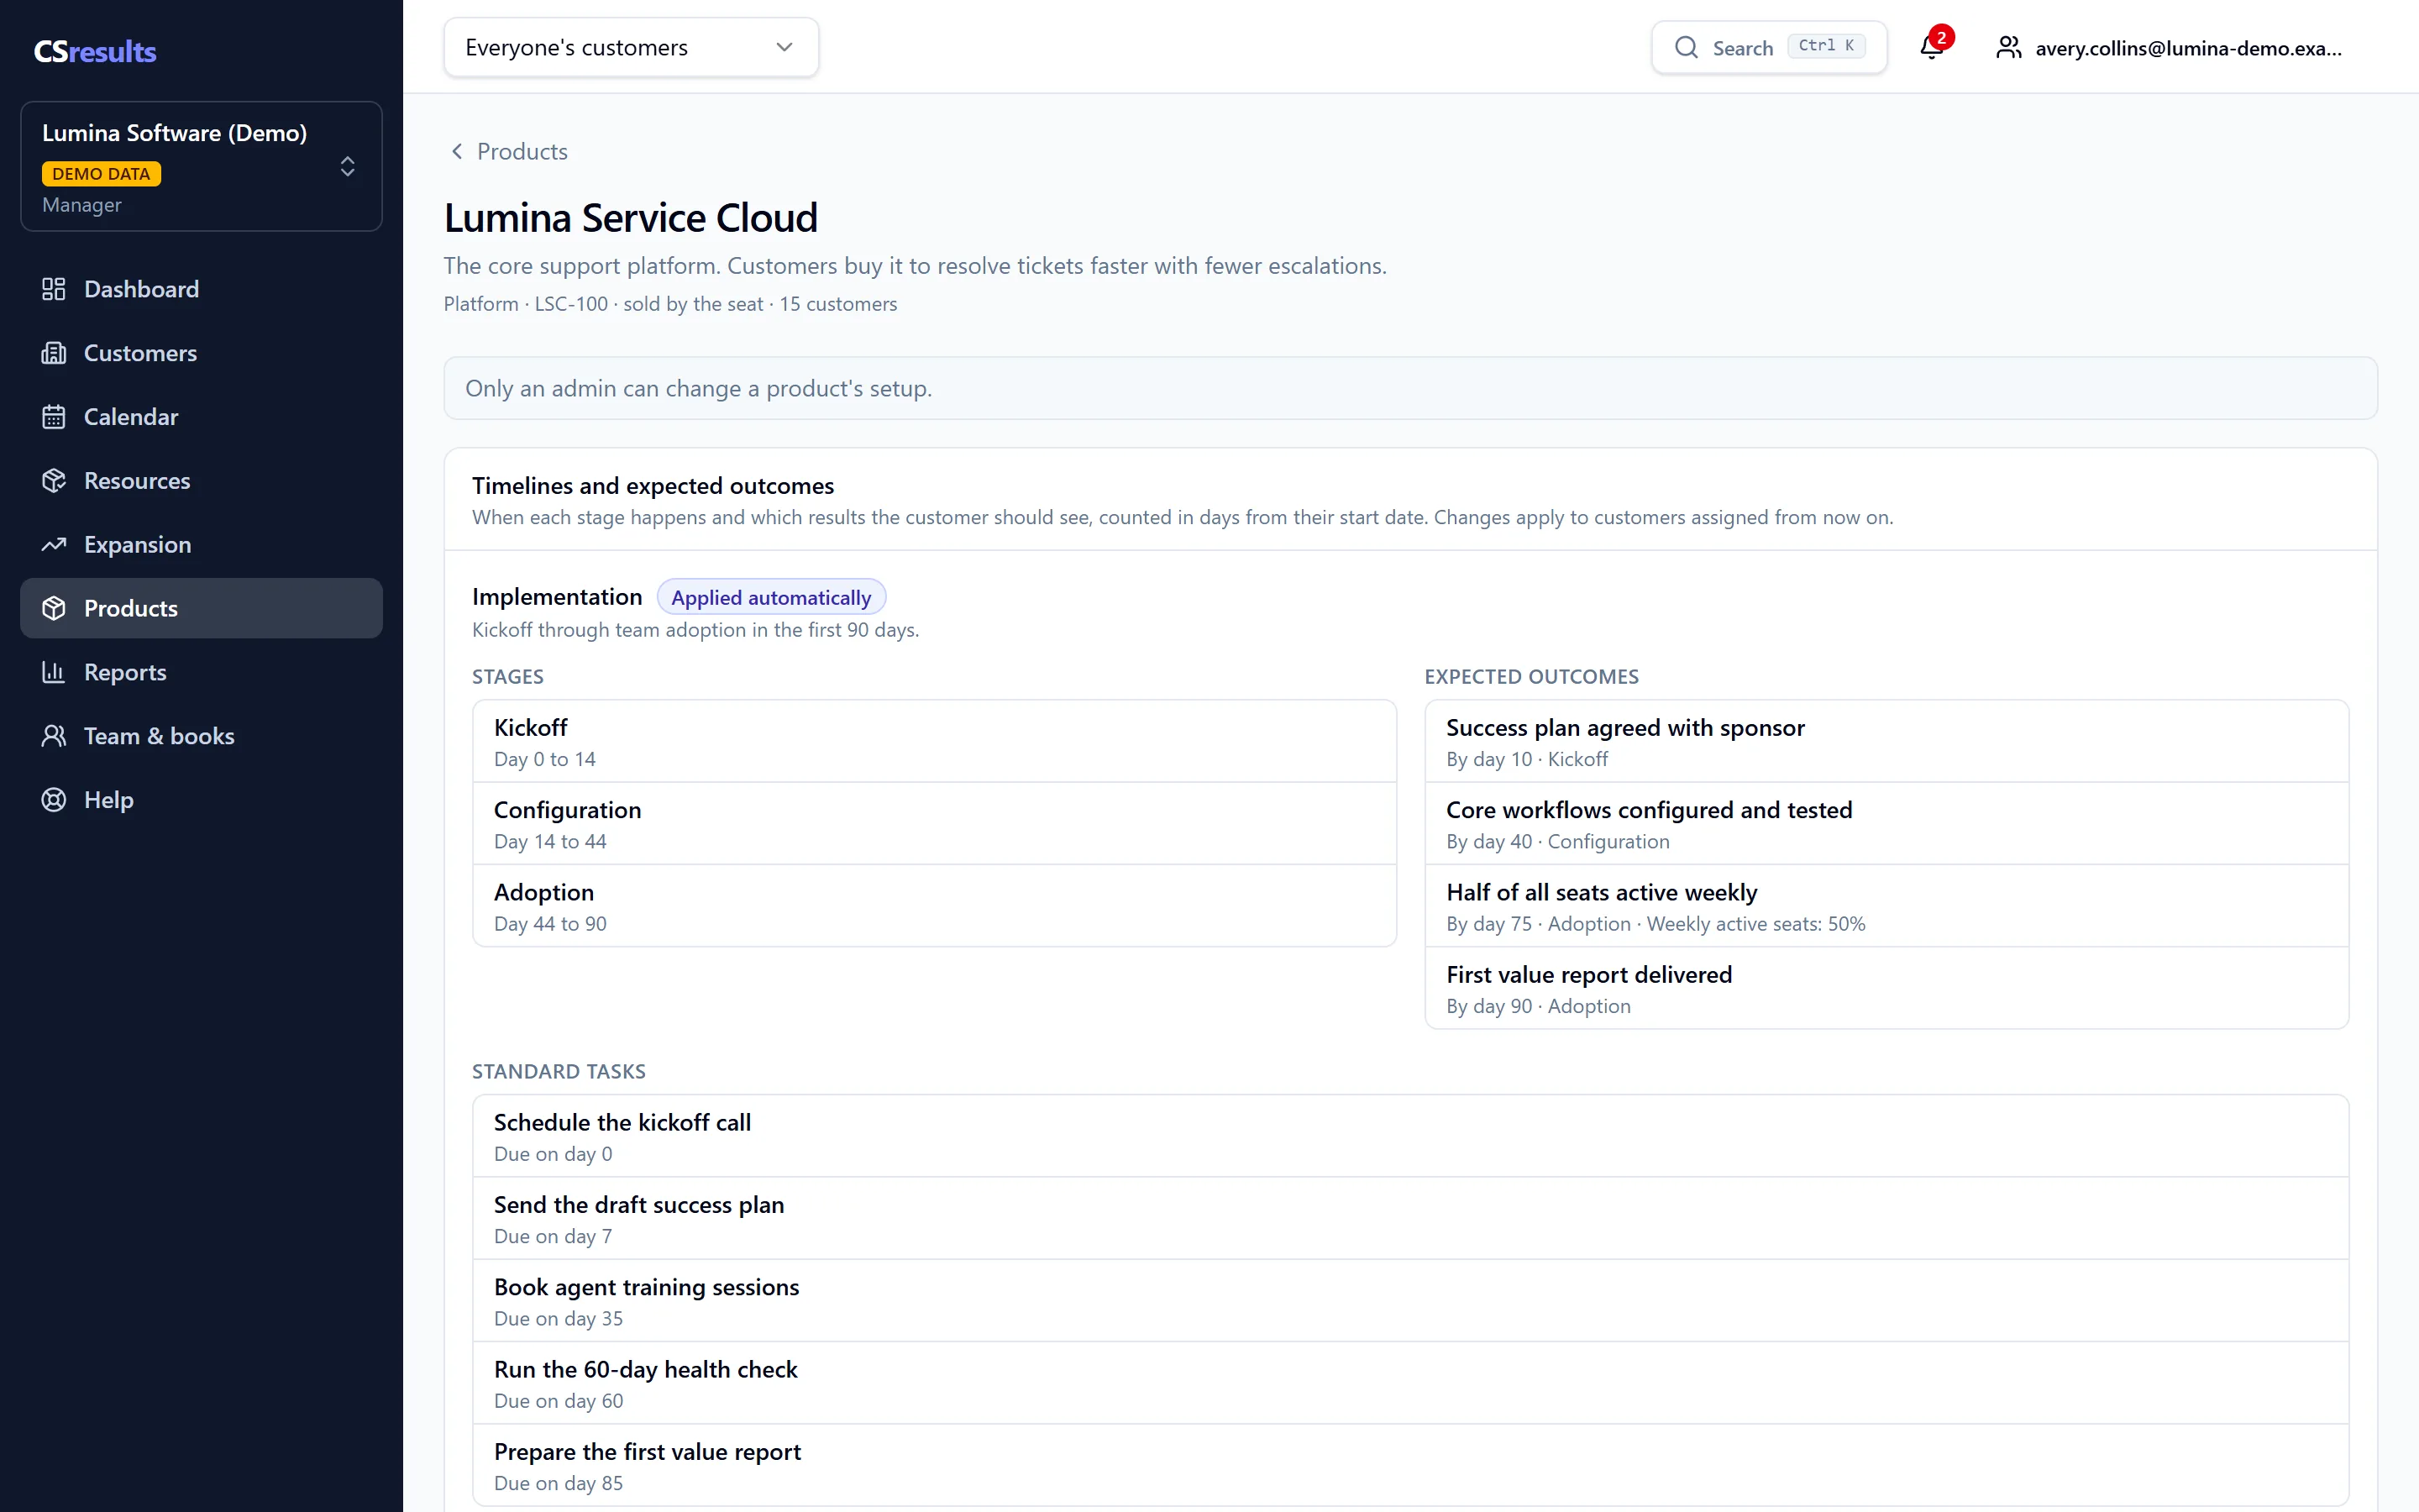
Task: Go to Customers in the sidebar
Action: [x=201, y=353]
